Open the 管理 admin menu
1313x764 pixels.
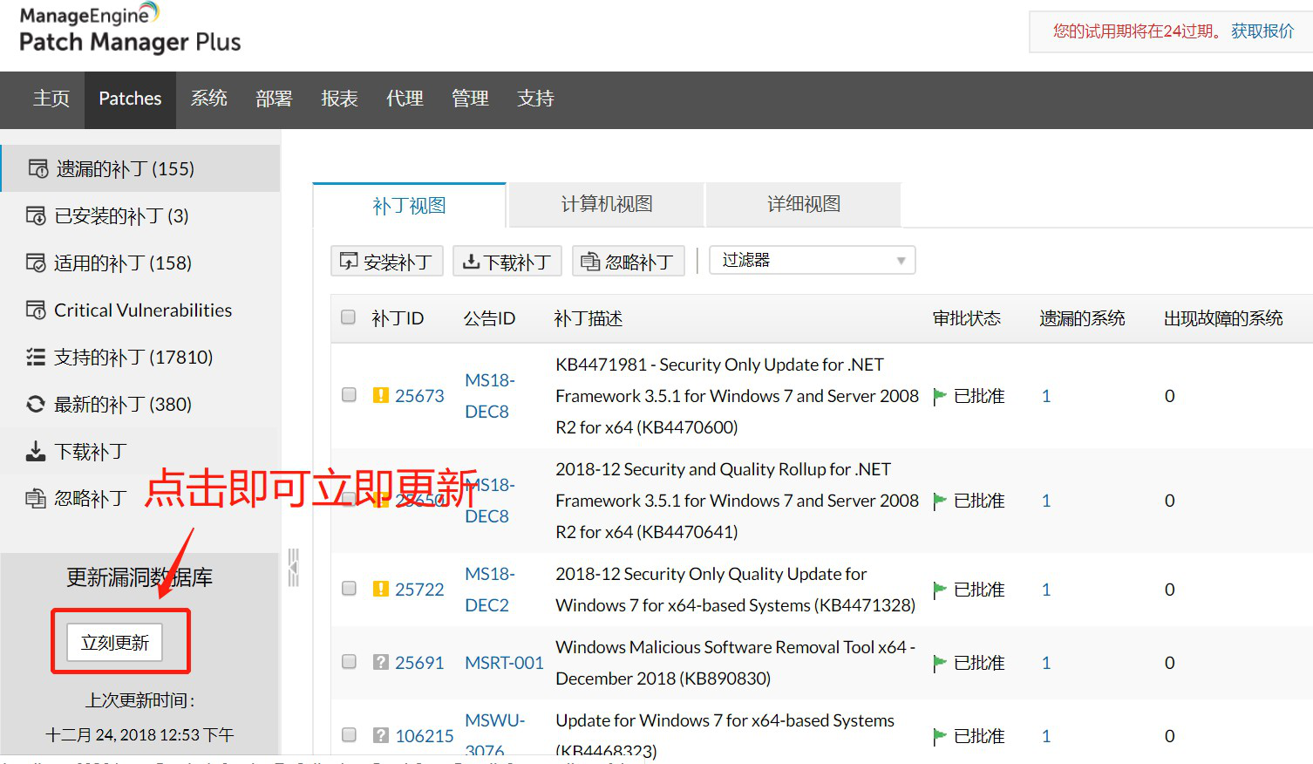470,99
